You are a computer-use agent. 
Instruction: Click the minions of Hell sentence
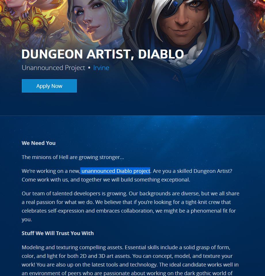click(73, 157)
